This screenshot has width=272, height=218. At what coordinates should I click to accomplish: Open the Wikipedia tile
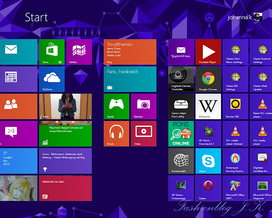coord(208,106)
